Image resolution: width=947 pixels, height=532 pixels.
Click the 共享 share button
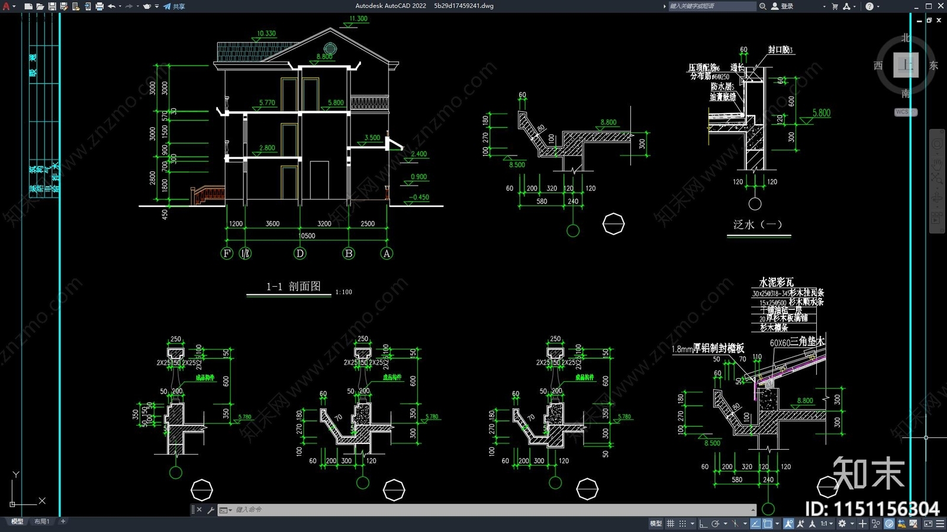click(174, 6)
